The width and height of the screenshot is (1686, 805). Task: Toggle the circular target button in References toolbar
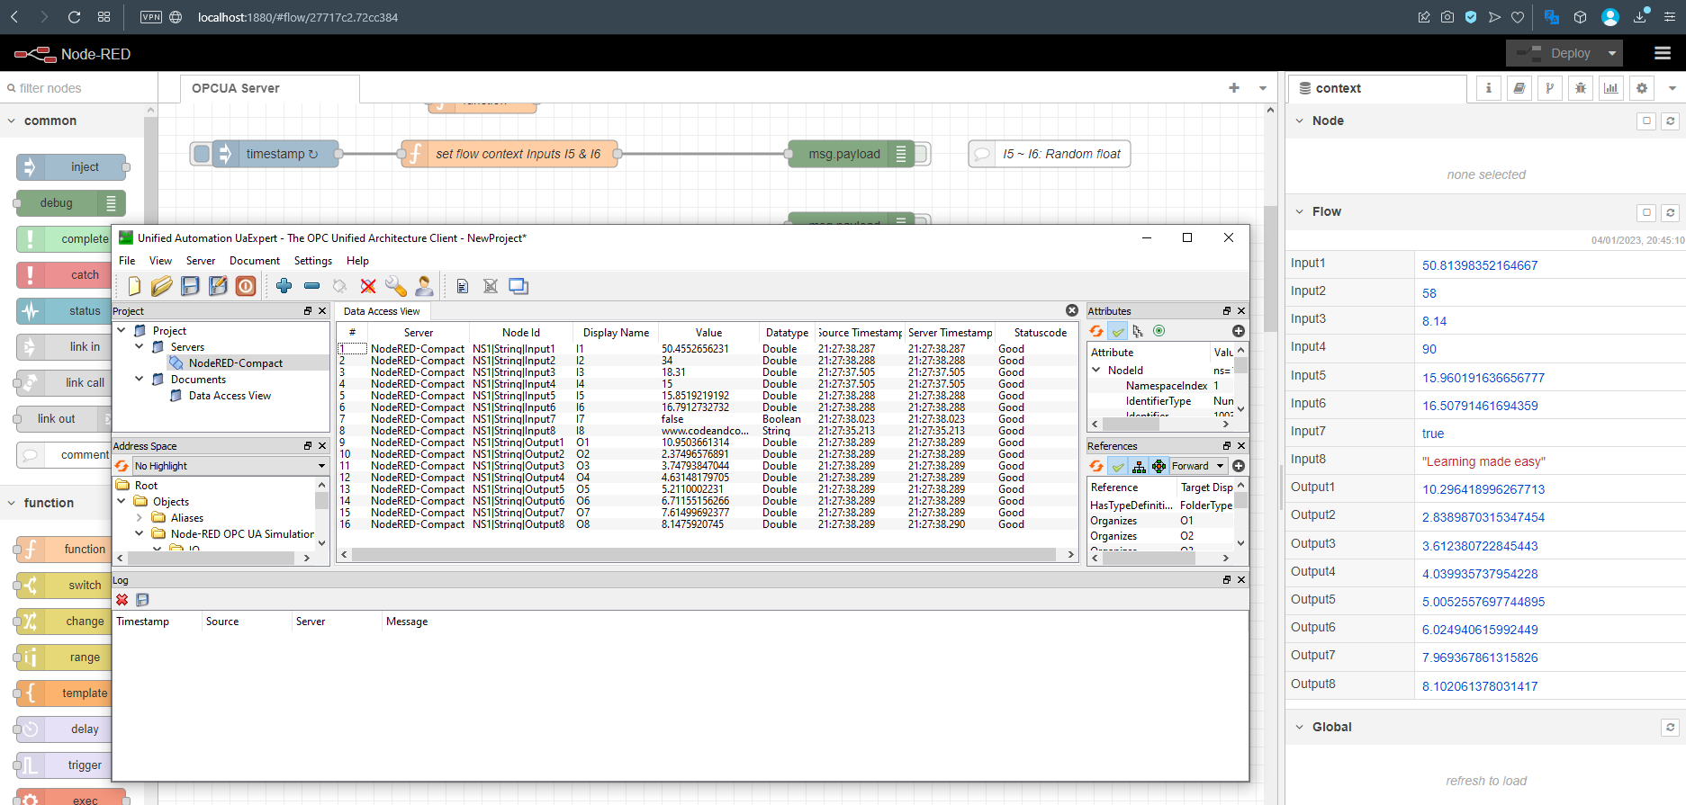(1159, 466)
